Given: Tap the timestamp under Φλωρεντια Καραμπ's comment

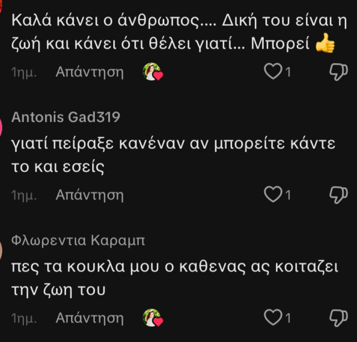Looking at the screenshot, I should [23, 318].
